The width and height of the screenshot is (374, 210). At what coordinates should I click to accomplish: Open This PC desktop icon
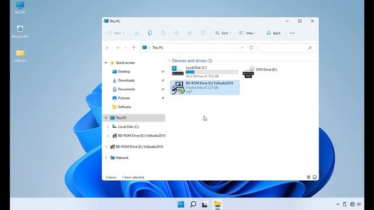tap(20, 8)
